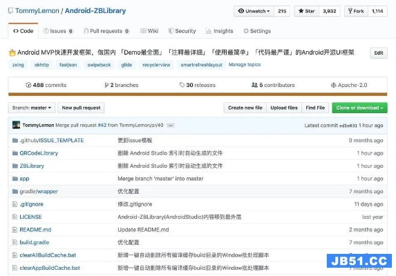Click New pull request
Viewport: 396px width, 276px height.
pos(81,108)
